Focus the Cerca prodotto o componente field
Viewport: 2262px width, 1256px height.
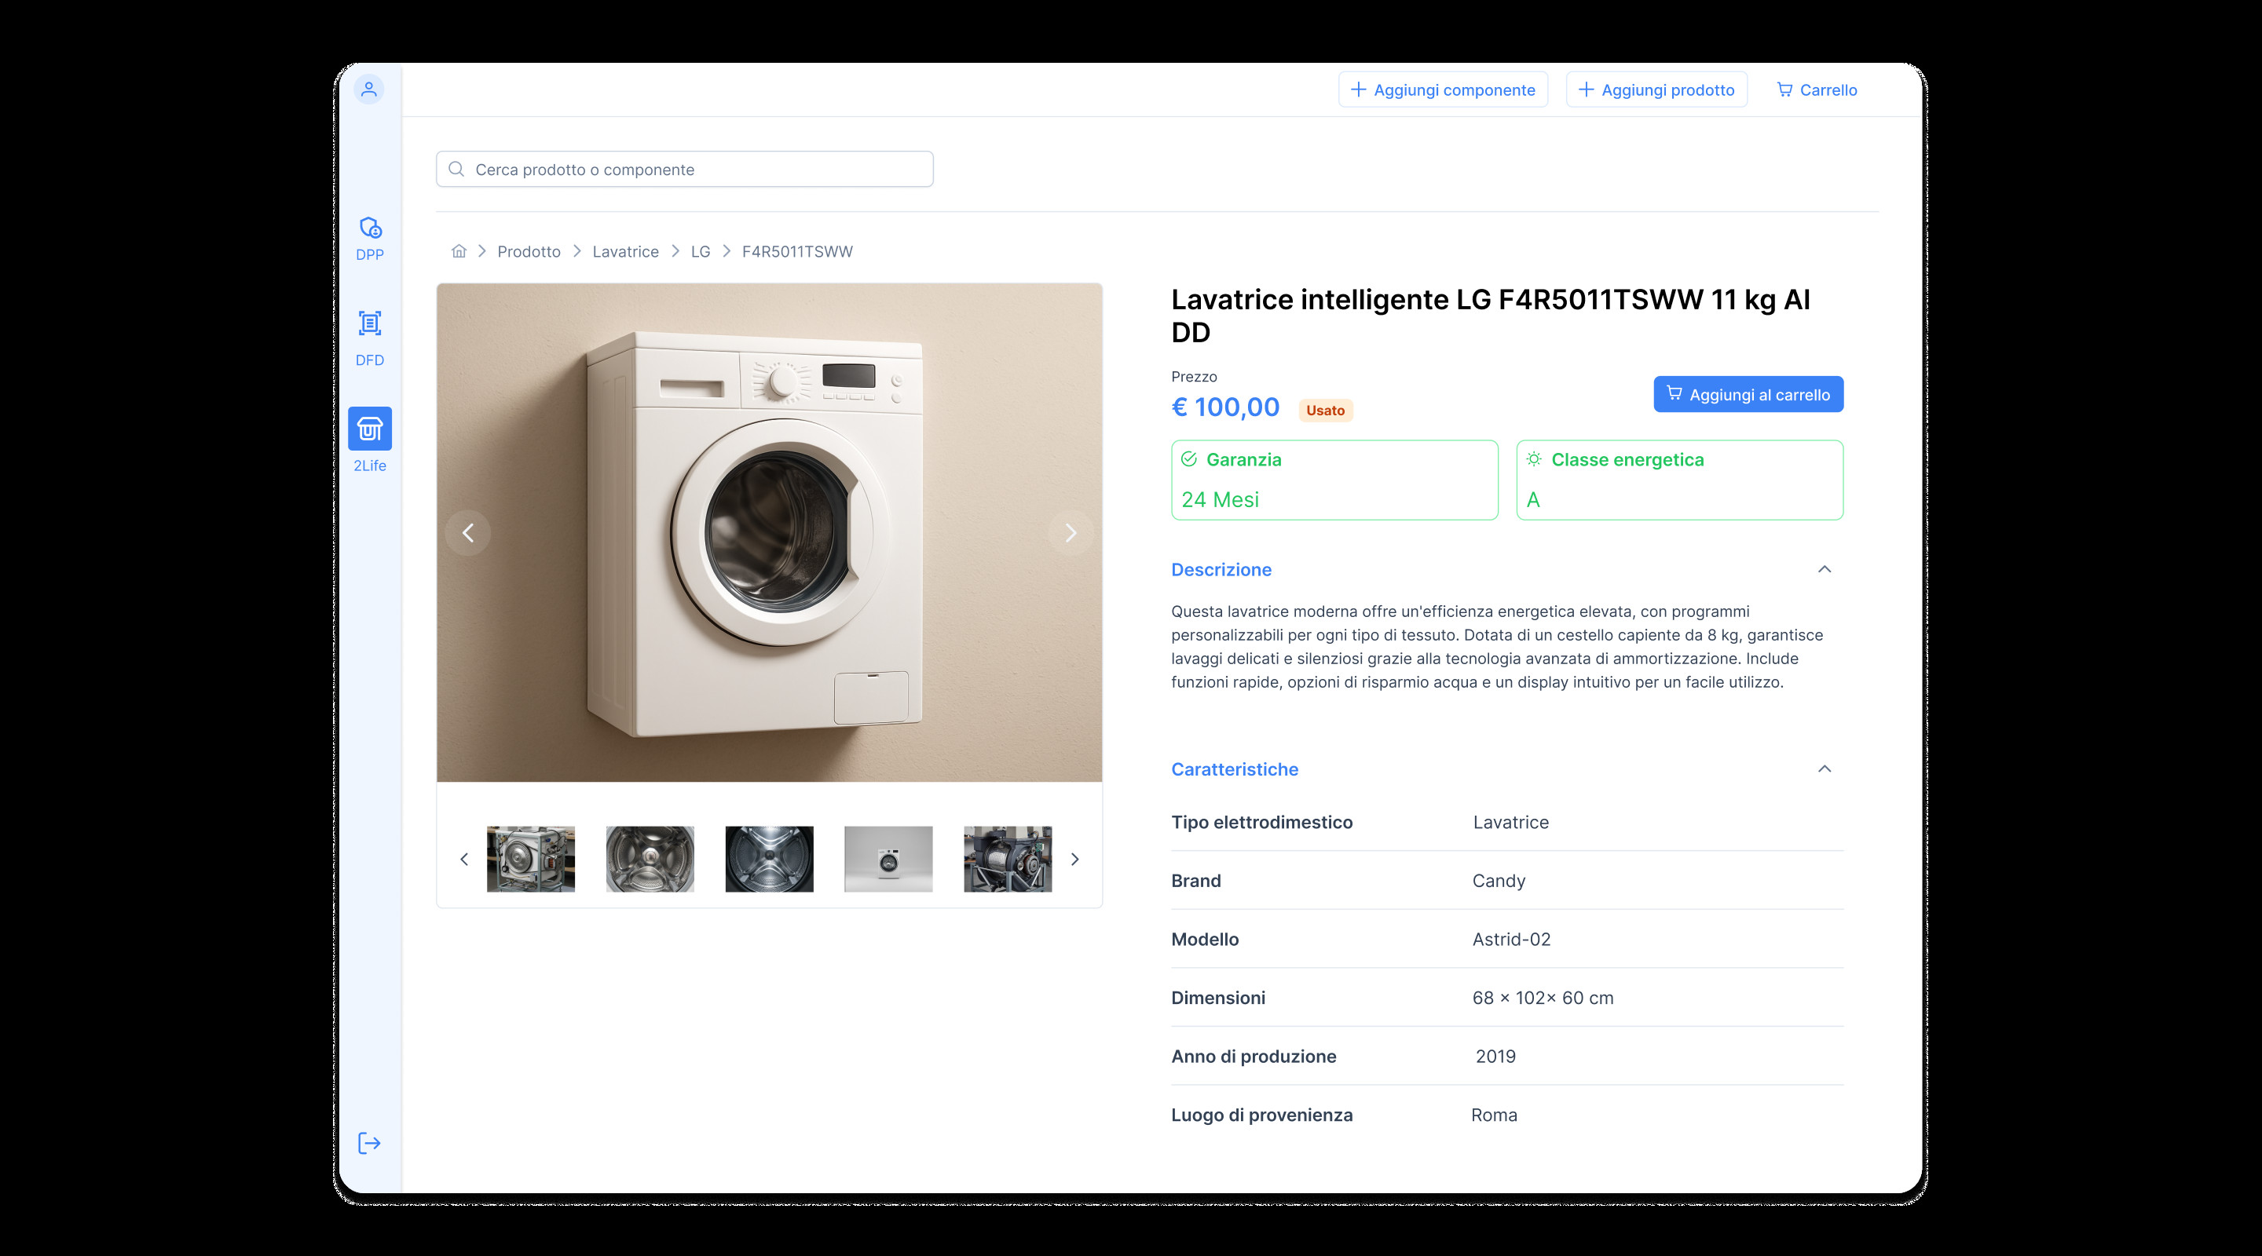point(685,170)
